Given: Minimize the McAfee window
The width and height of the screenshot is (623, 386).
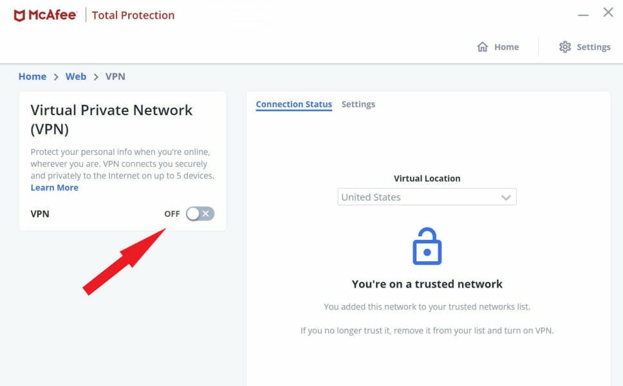Looking at the screenshot, I should tap(583, 14).
